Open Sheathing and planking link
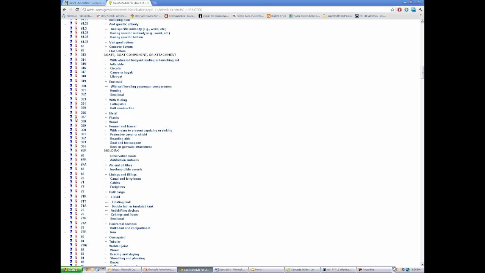The width and height of the screenshot is (485, 273). coord(127,258)
